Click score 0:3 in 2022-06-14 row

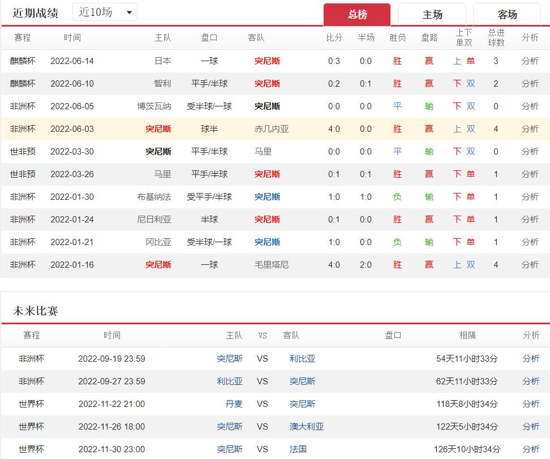(334, 61)
